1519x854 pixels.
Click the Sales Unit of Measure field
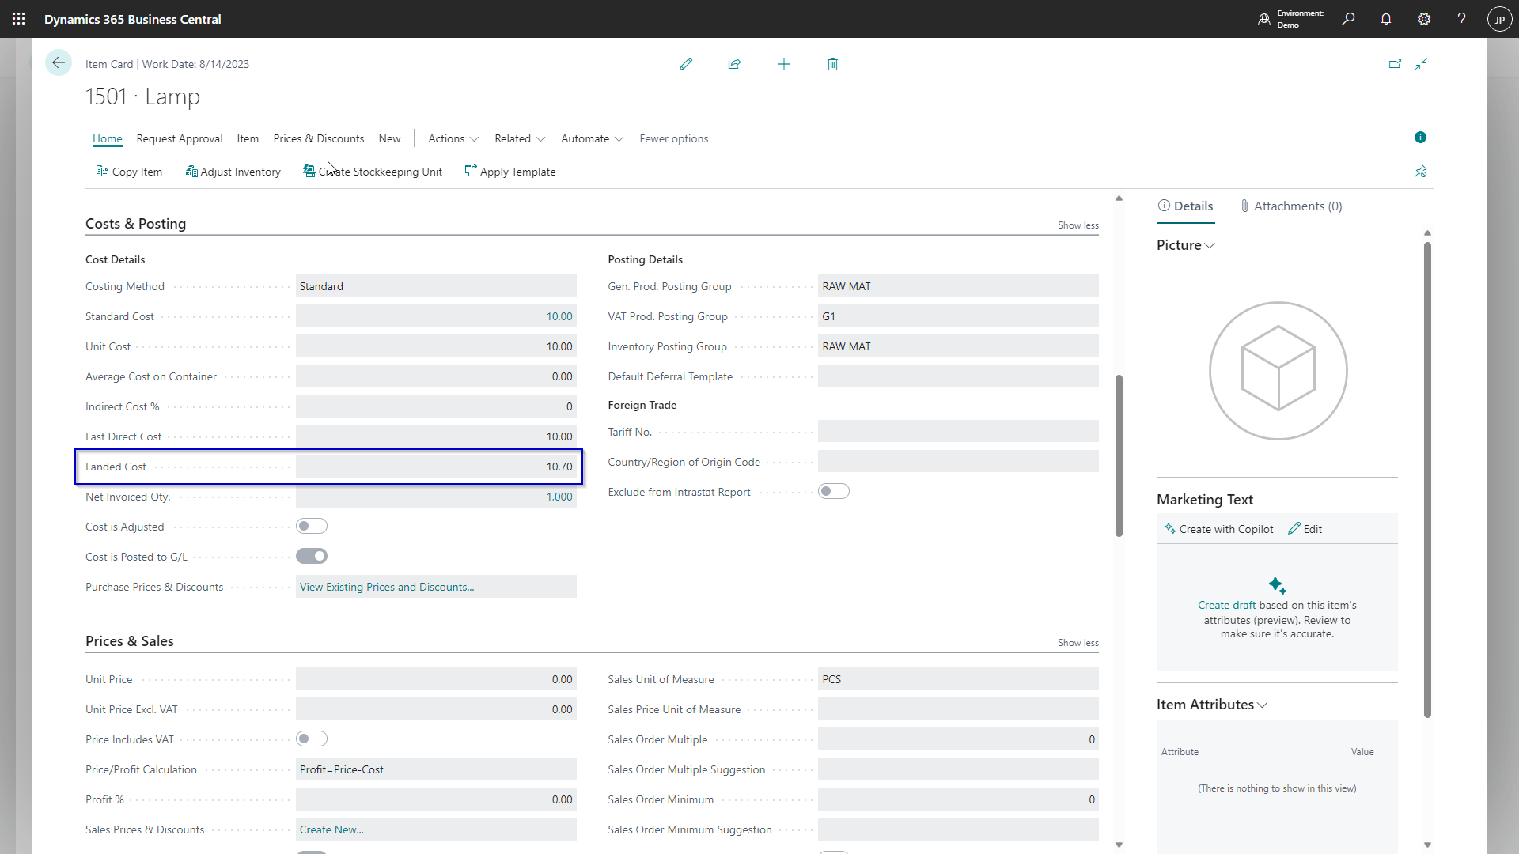958,679
